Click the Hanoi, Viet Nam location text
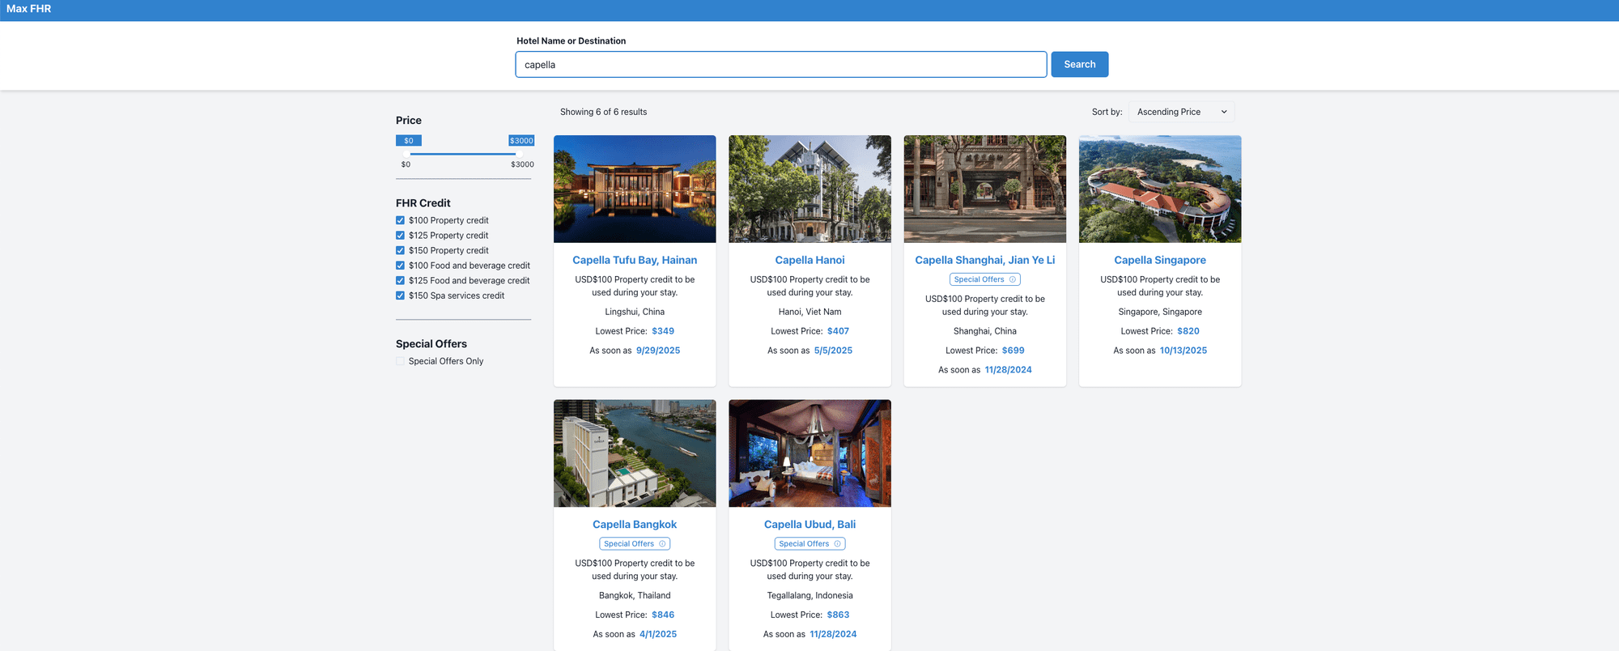 coord(809,312)
